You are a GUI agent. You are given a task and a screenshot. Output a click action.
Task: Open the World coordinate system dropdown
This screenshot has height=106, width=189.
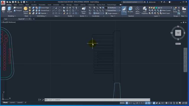[99, 13]
